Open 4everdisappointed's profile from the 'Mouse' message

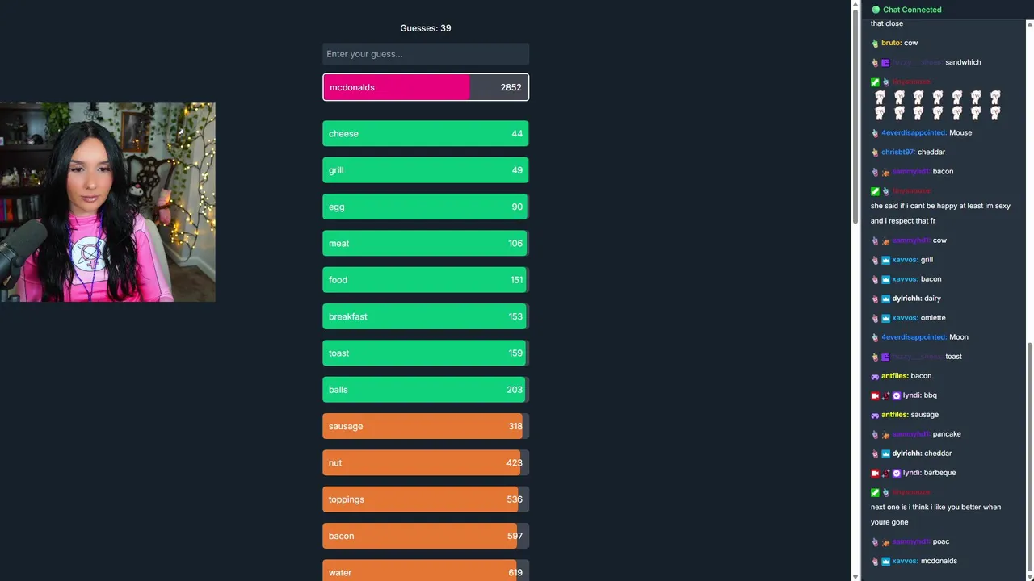pos(914,133)
